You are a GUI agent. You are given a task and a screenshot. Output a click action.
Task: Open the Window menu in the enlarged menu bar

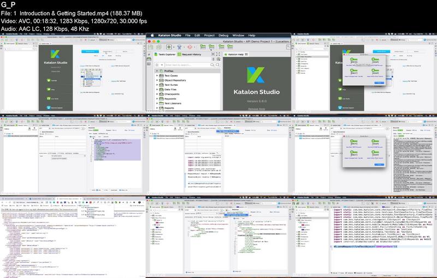click(x=238, y=36)
